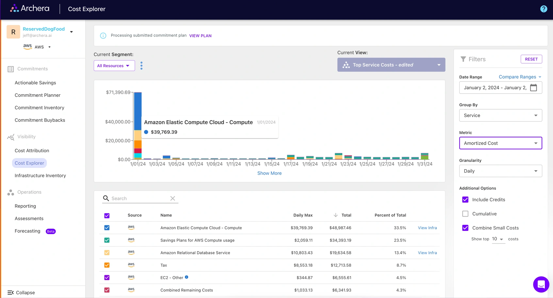
Task: Uncheck Amazon Elastic Compute Cloud - Compute row
Action: [x=107, y=228]
